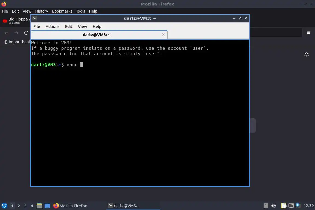This screenshot has height=210, width=315.
Task: Open the Firefox hamburger application menu
Action: point(308,33)
